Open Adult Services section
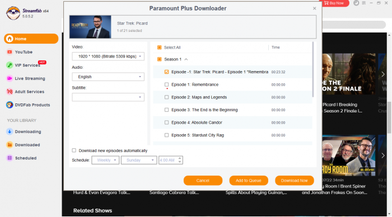Viewport: 392px width, 217px height. (29, 92)
